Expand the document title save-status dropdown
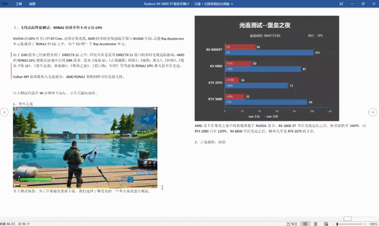This screenshot has height=226, width=379. point(232,4)
